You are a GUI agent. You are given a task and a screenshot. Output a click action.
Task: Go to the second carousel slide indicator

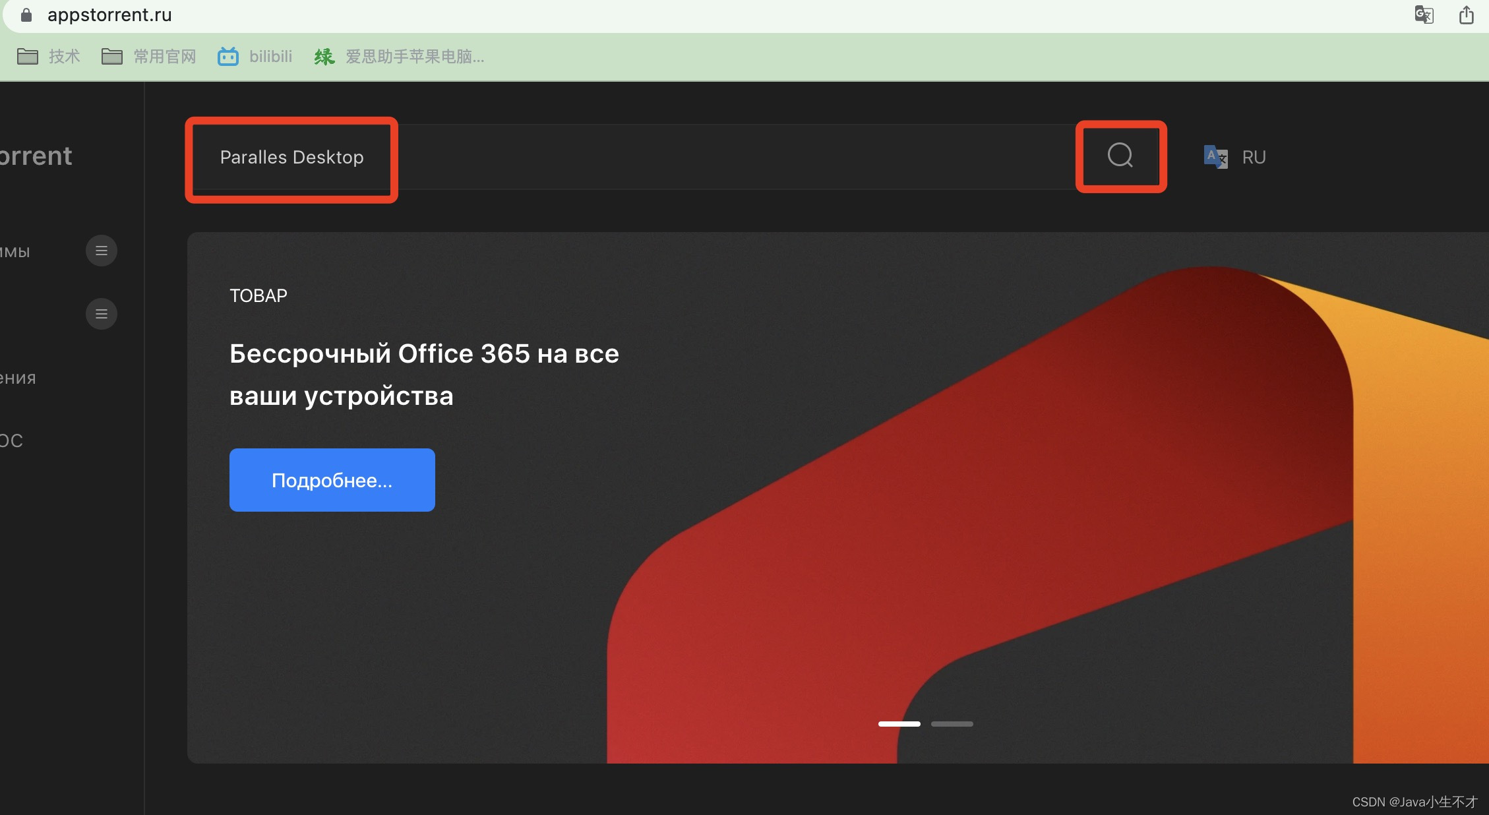952,724
